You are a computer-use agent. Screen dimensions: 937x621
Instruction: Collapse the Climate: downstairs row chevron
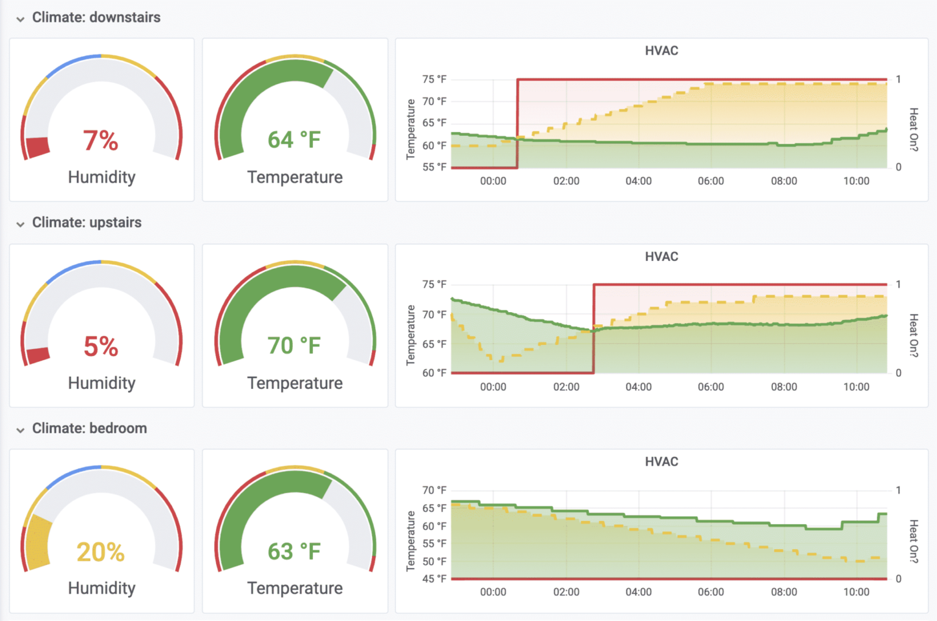coord(20,19)
